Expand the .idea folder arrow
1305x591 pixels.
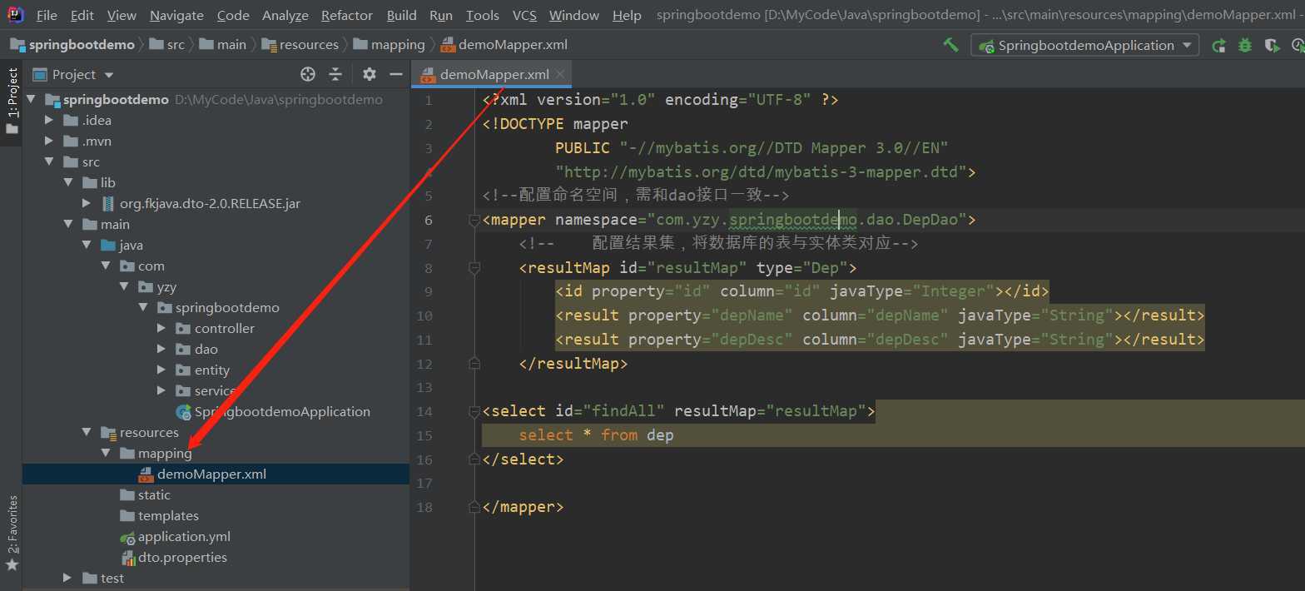click(x=50, y=121)
